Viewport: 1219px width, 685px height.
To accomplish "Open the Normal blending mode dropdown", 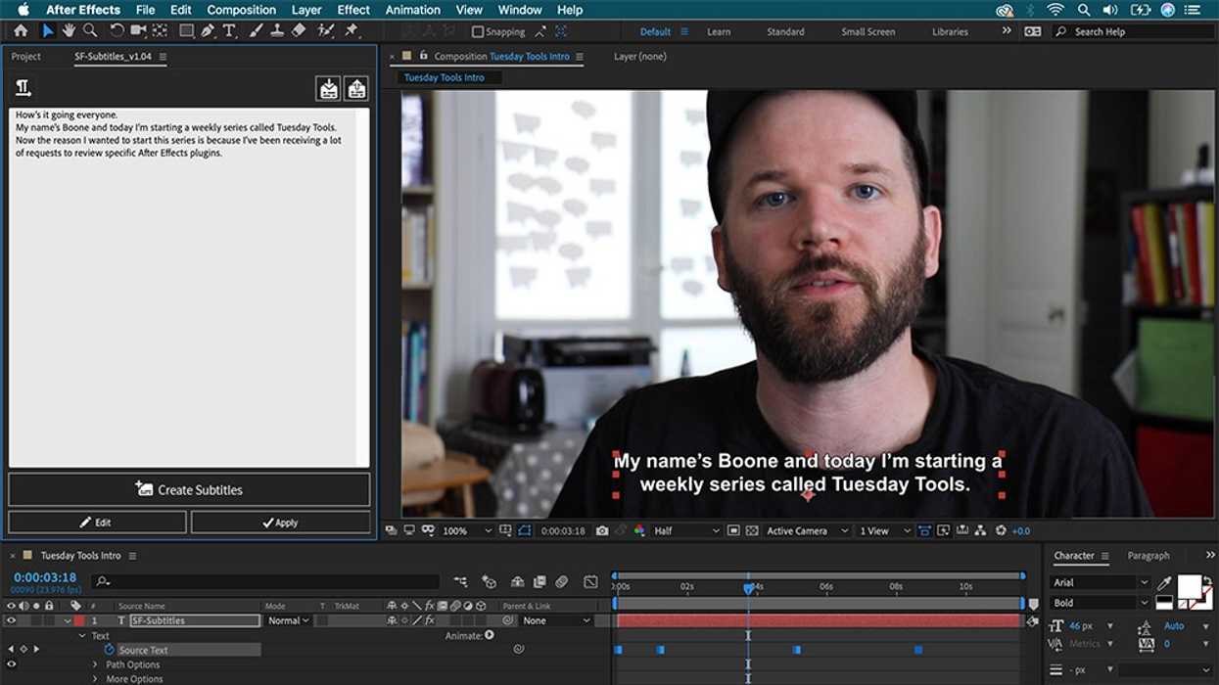I will tap(289, 620).
